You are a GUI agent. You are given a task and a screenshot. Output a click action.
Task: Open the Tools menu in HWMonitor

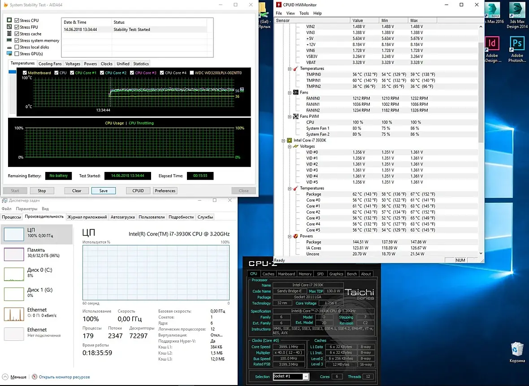pos(304,13)
